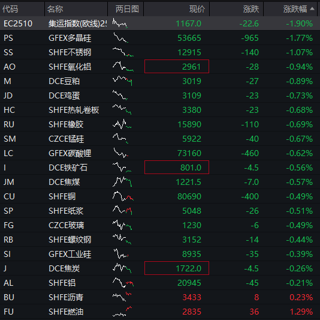Select the code cell AL
The height and width of the screenshot is (320, 320).
pos(8,283)
